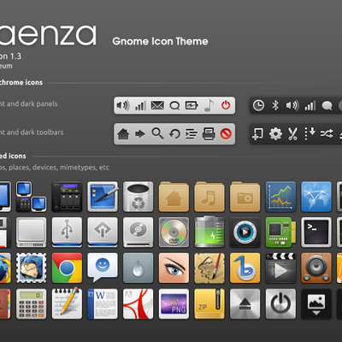Click the printer icon in light toolbar
The width and height of the screenshot is (342, 342).
coord(209,133)
